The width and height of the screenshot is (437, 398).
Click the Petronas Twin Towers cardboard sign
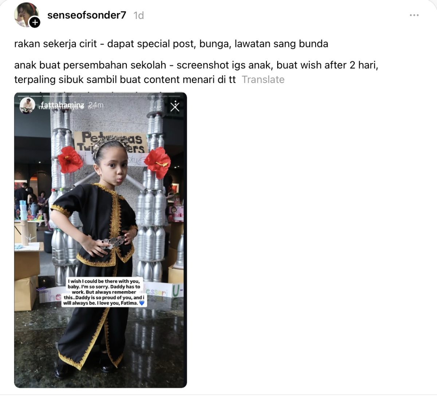coord(111,142)
